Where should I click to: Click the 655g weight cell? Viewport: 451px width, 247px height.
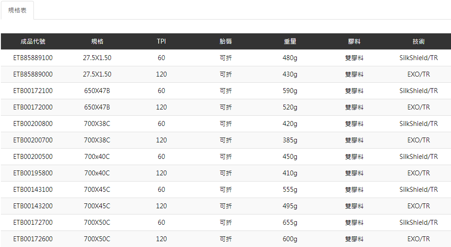290,223
